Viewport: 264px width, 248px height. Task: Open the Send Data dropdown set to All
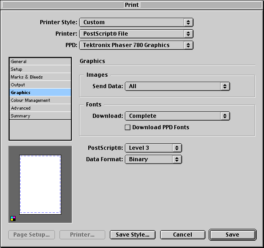178,86
